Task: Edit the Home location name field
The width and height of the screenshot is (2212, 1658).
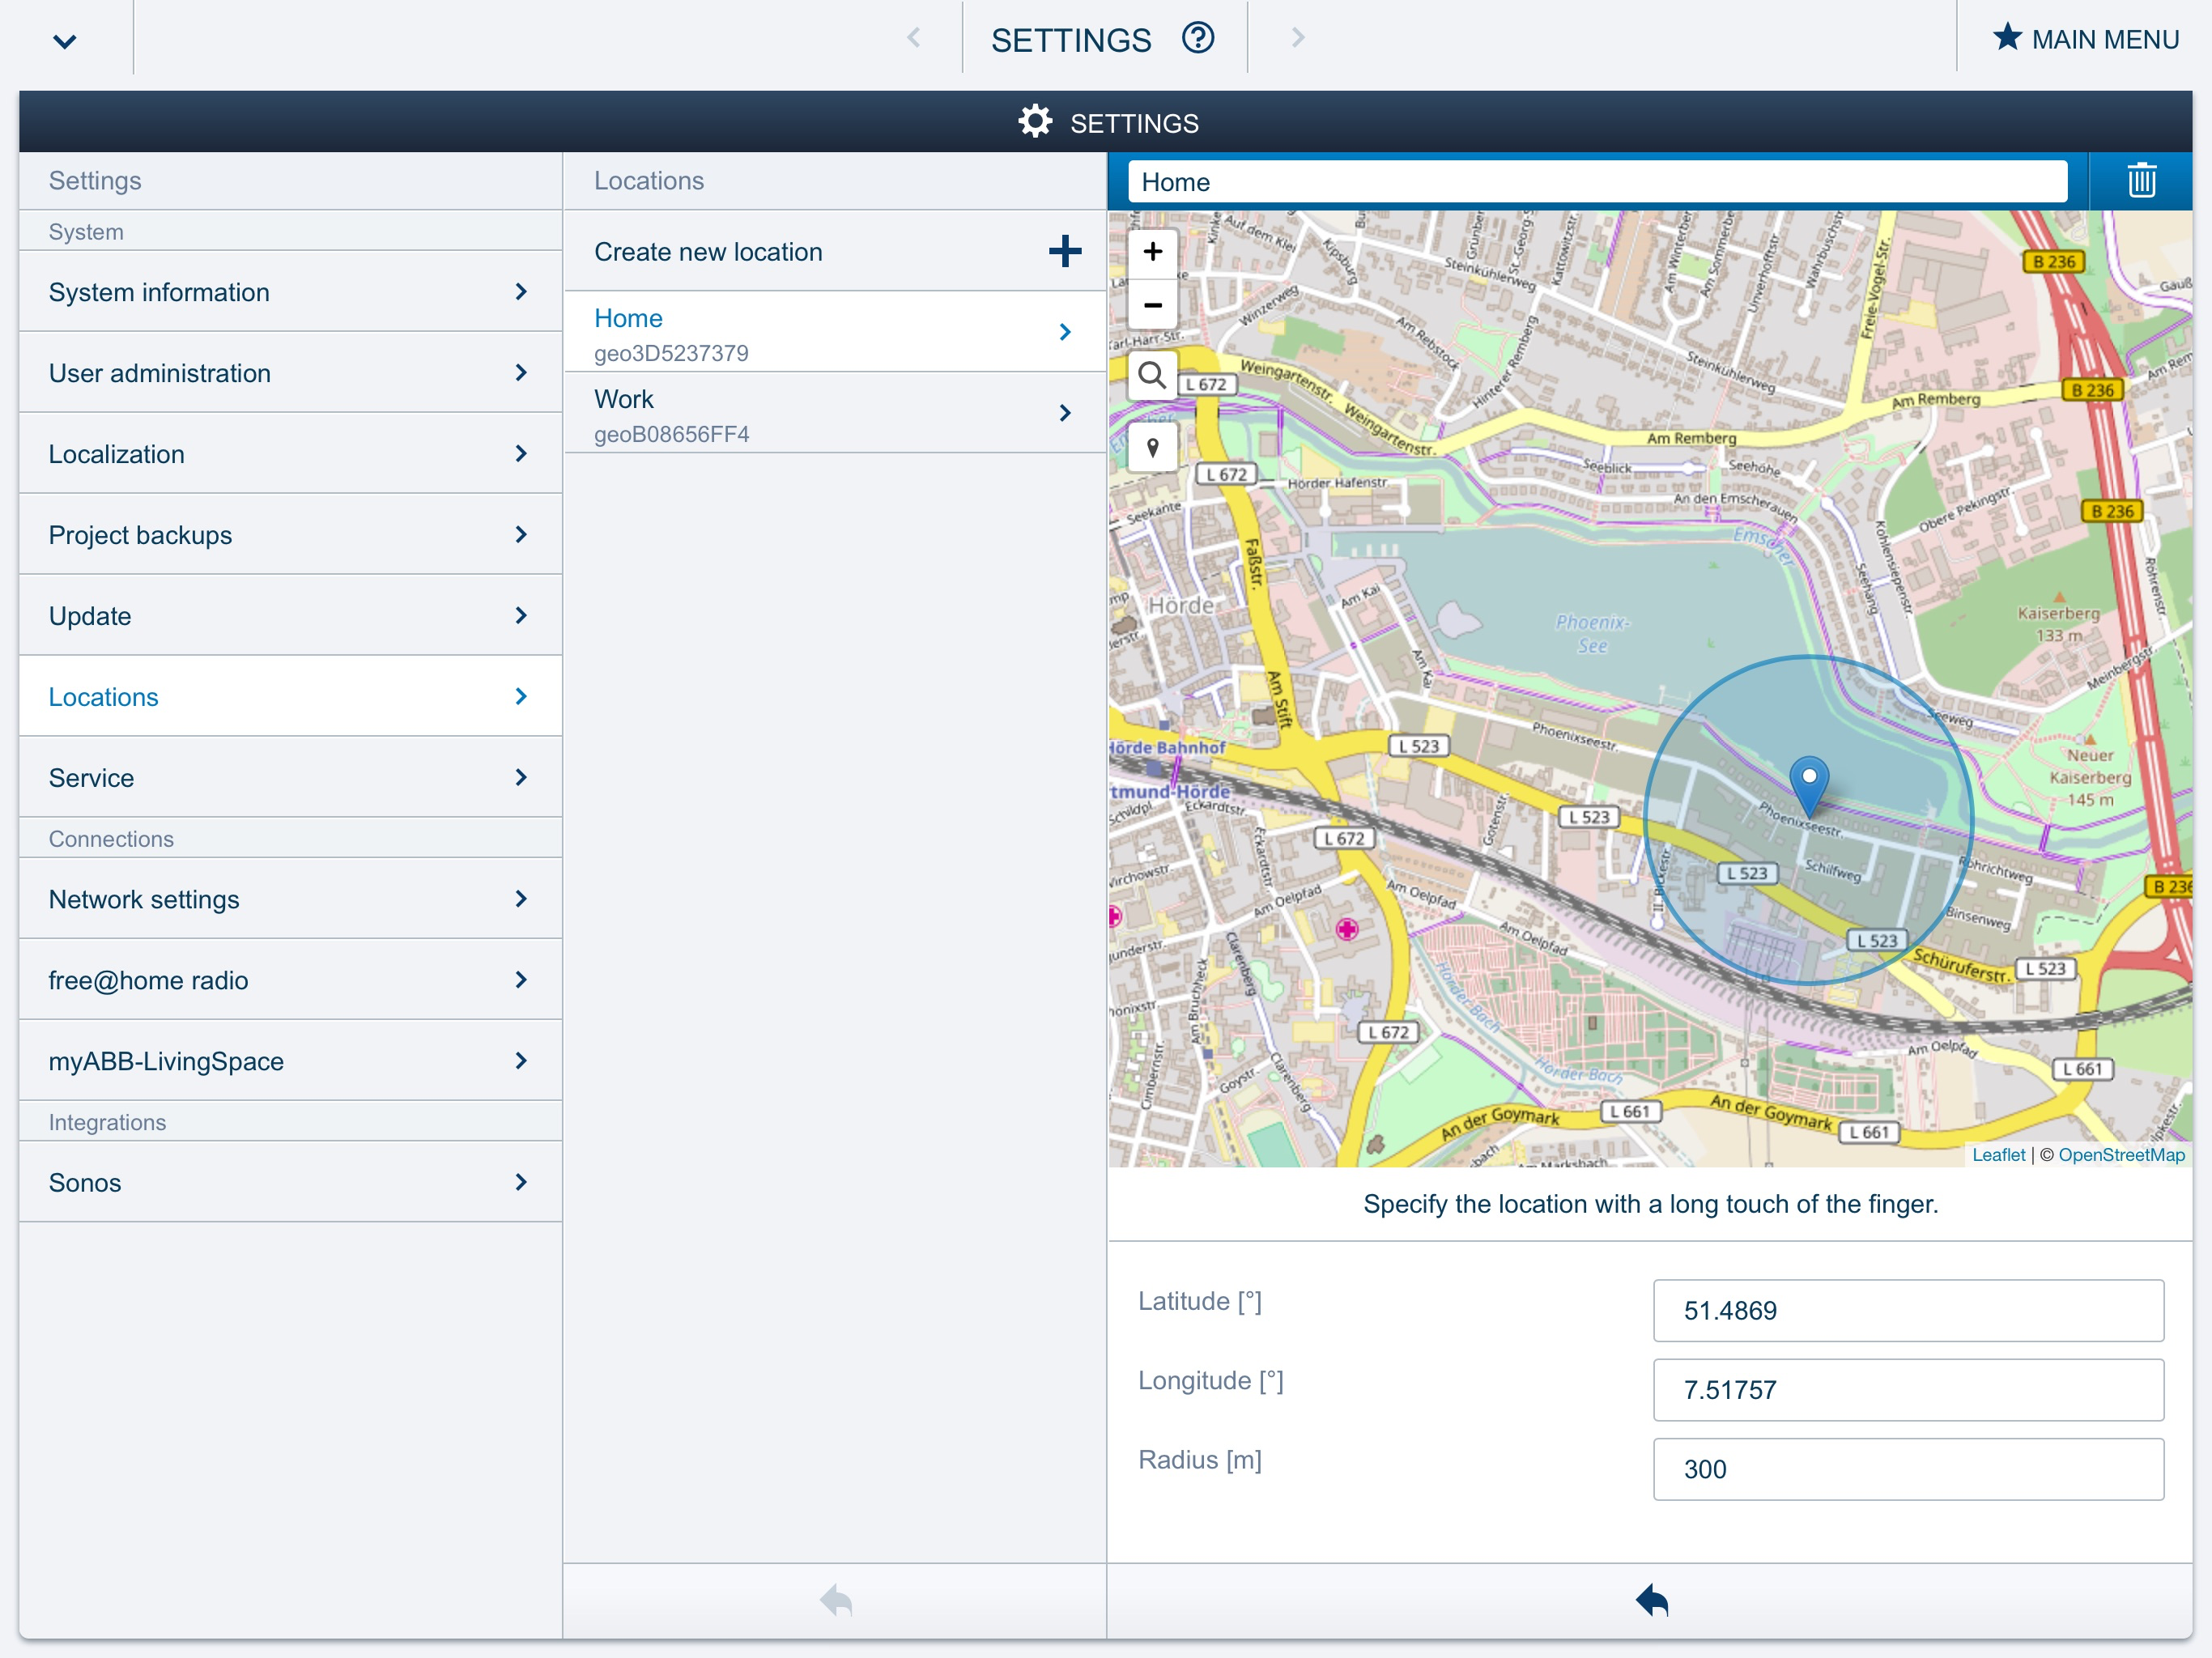Action: tap(1597, 181)
